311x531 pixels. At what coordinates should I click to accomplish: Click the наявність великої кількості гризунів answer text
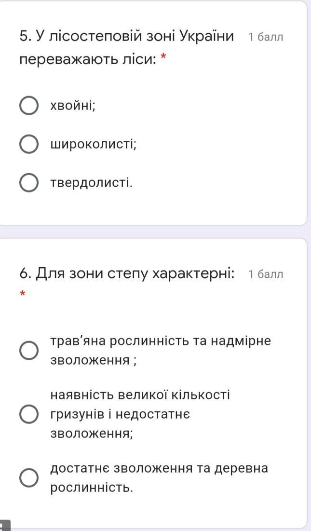140,414
